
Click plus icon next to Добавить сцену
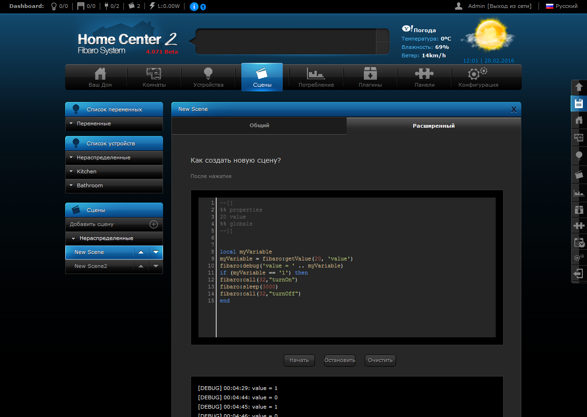[x=153, y=224]
